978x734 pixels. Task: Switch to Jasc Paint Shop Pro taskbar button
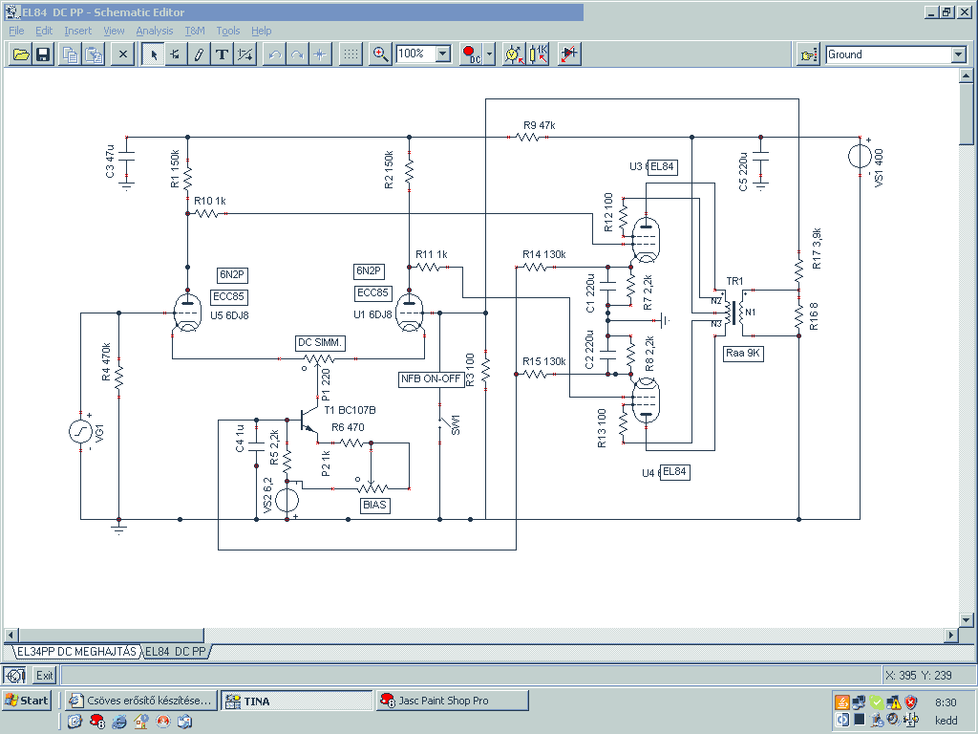(x=452, y=701)
